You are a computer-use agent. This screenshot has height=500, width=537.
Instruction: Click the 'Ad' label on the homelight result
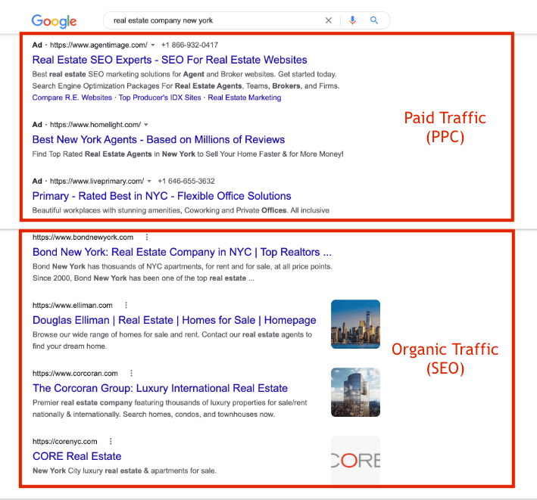tap(37, 125)
